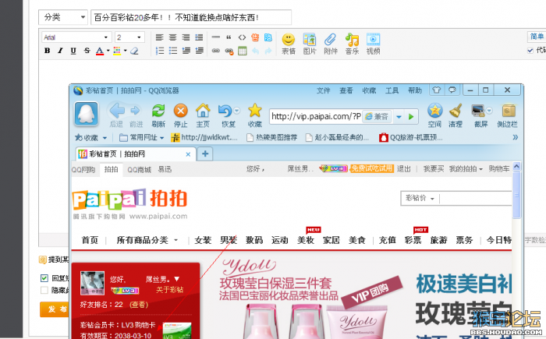Open the 恢复 restore dropdown arrow

(237, 111)
